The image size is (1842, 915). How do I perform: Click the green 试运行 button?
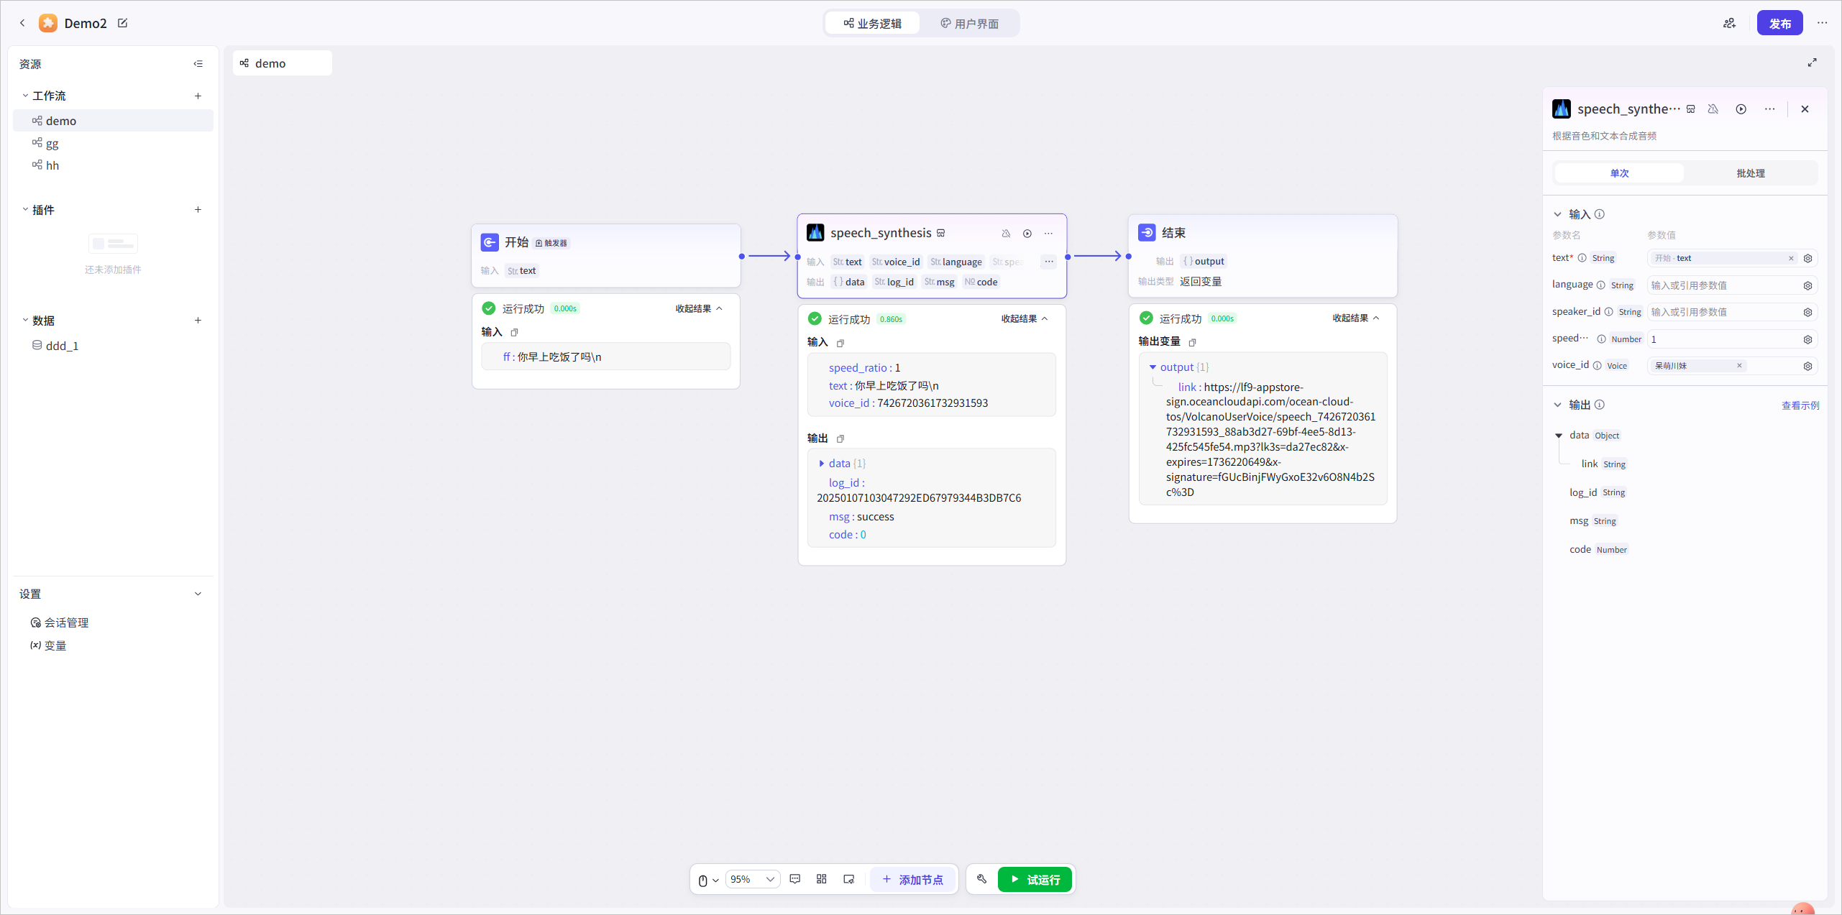(1035, 879)
